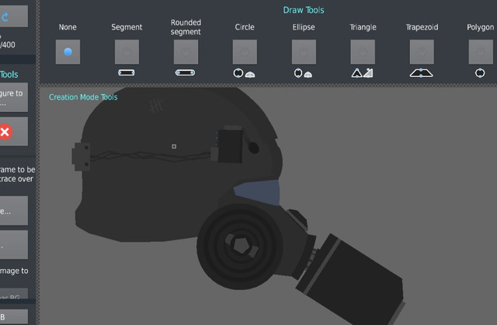The width and height of the screenshot is (497, 325).
Task: Click the half-ellipse icon under Ellipse
Action: [308, 75]
